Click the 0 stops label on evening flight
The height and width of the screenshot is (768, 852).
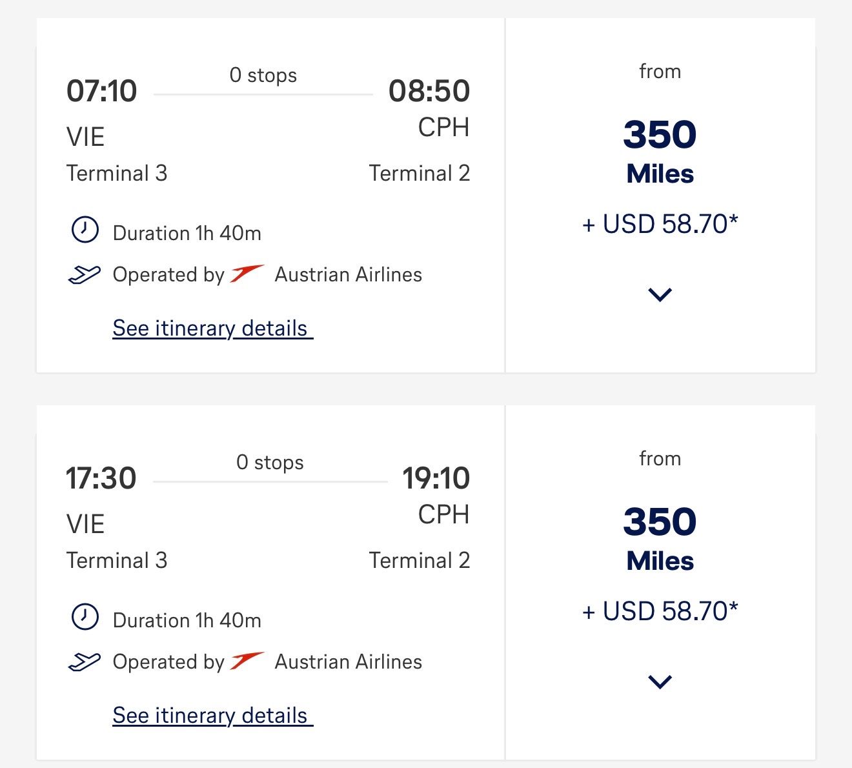270,463
